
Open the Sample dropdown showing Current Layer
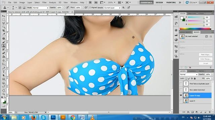pos(112,8)
